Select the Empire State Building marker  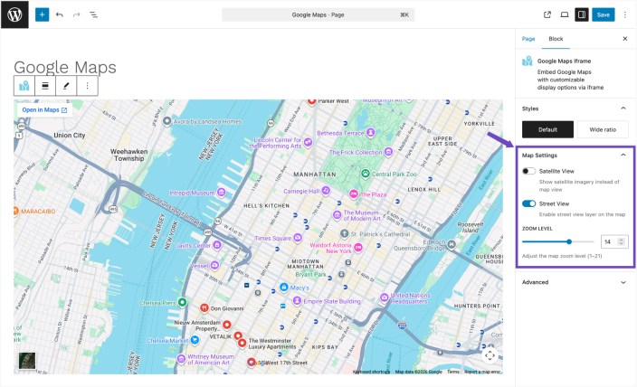point(297,301)
